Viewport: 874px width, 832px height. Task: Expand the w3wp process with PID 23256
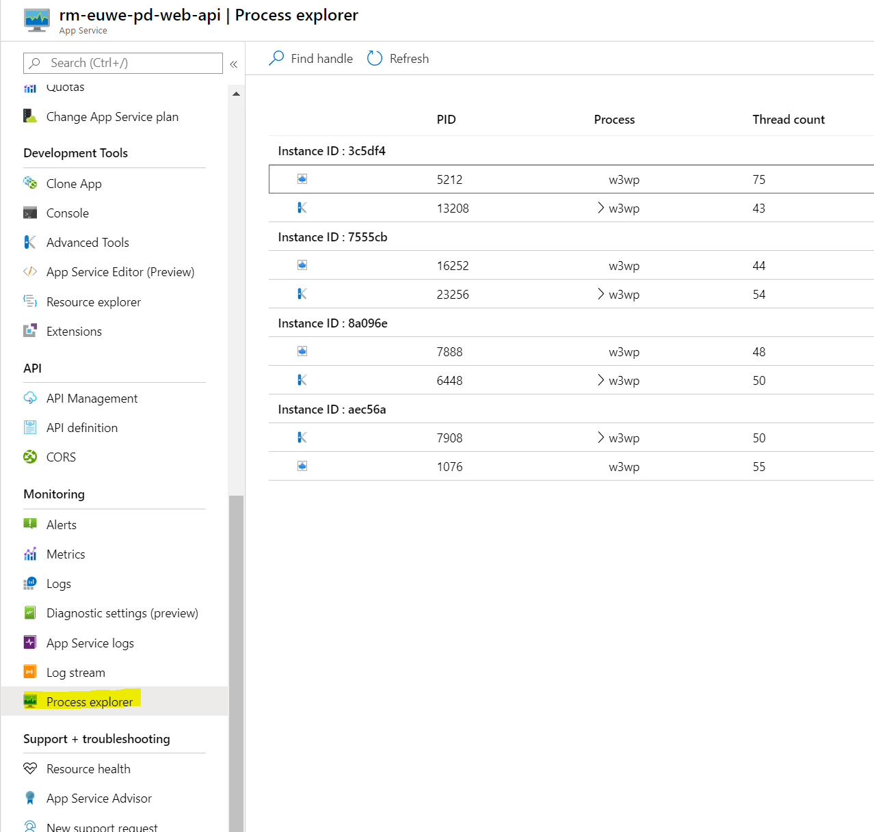click(x=600, y=294)
